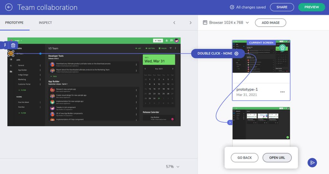This screenshot has width=329, height=174.
Task: Click the round play arrow button at the bottom right
Action: 312,162
